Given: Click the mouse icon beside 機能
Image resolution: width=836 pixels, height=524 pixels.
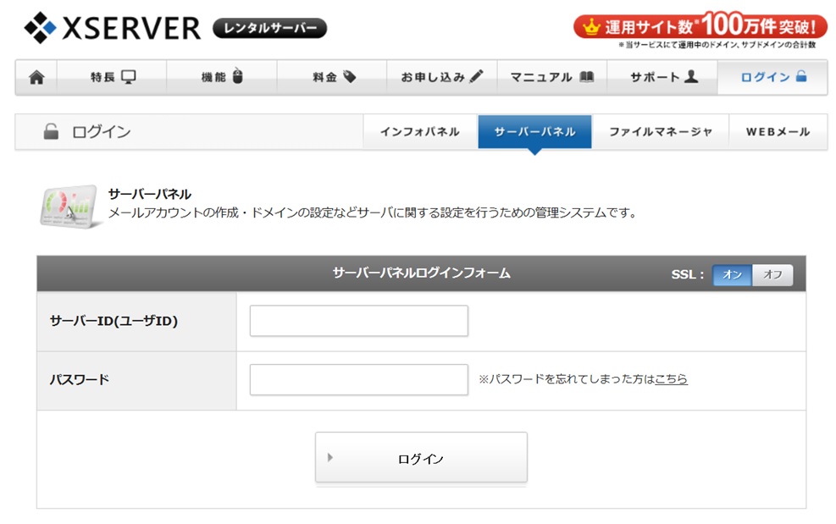Looking at the screenshot, I should 237,77.
